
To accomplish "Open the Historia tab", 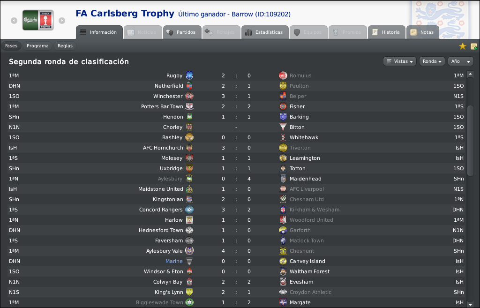I will (x=387, y=32).
